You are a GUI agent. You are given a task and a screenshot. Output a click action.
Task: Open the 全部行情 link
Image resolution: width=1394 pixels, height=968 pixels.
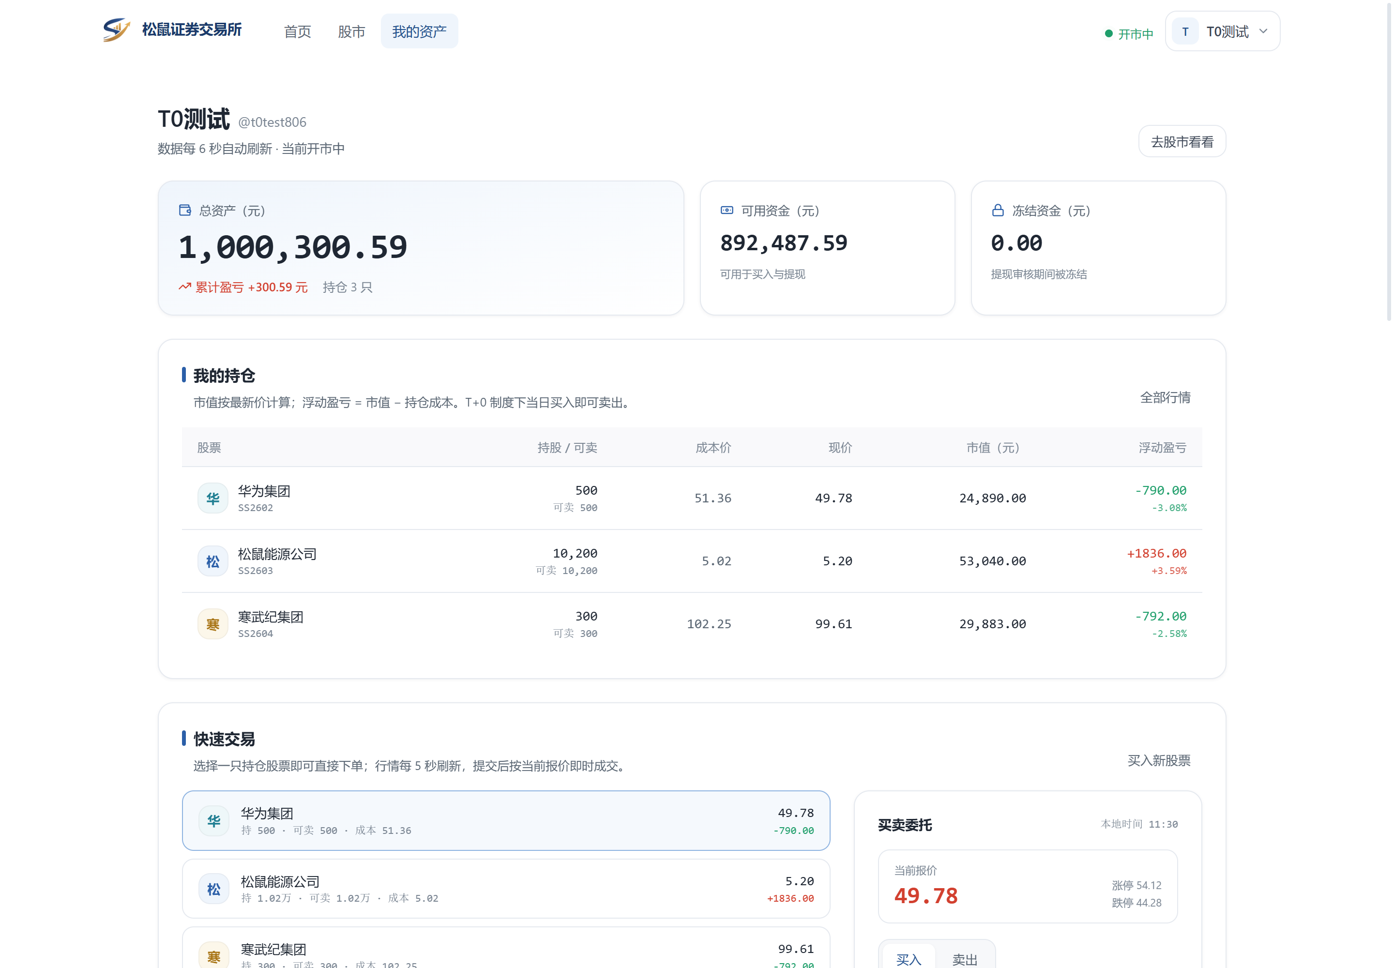(1166, 397)
